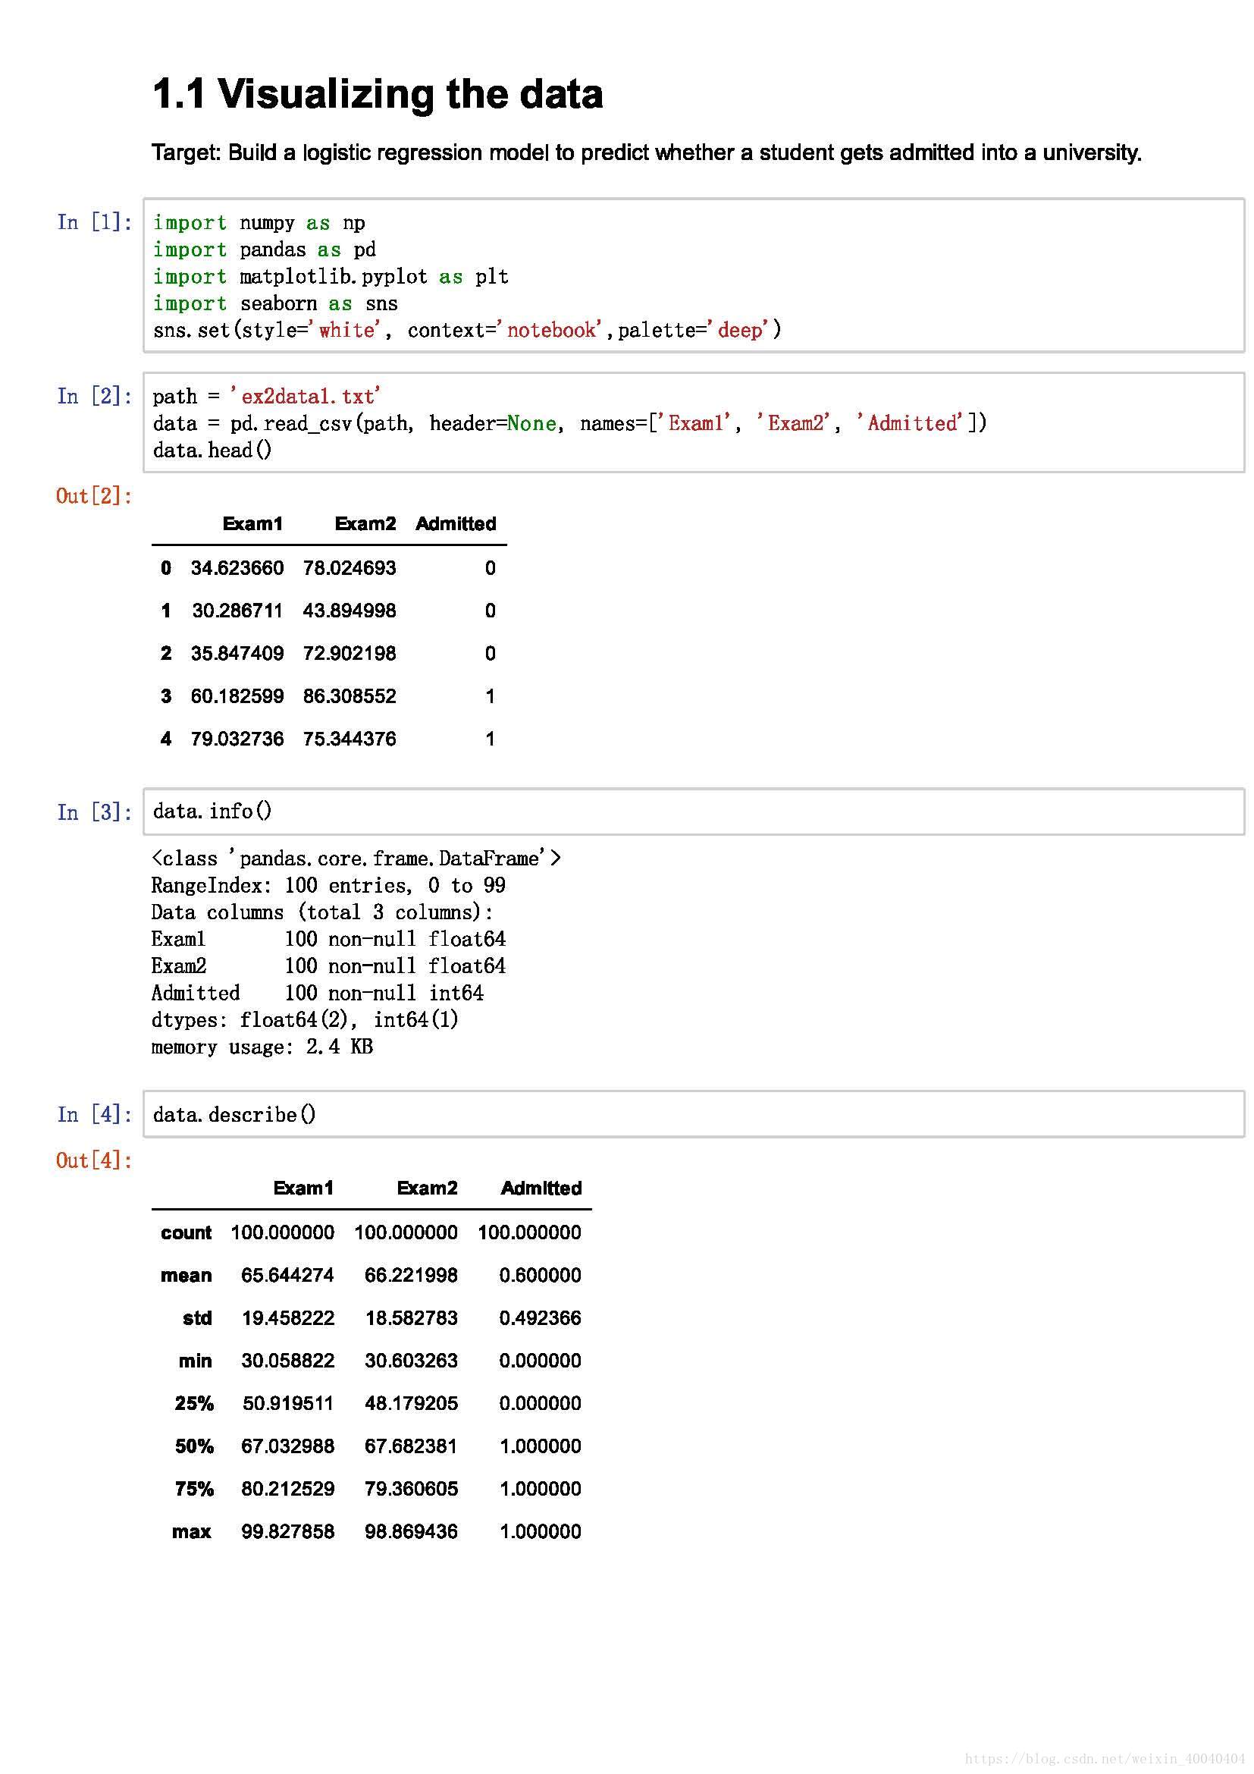The width and height of the screenshot is (1254, 1774).
Task: Click the mean Admitted value 0.600000
Action: tap(540, 1276)
